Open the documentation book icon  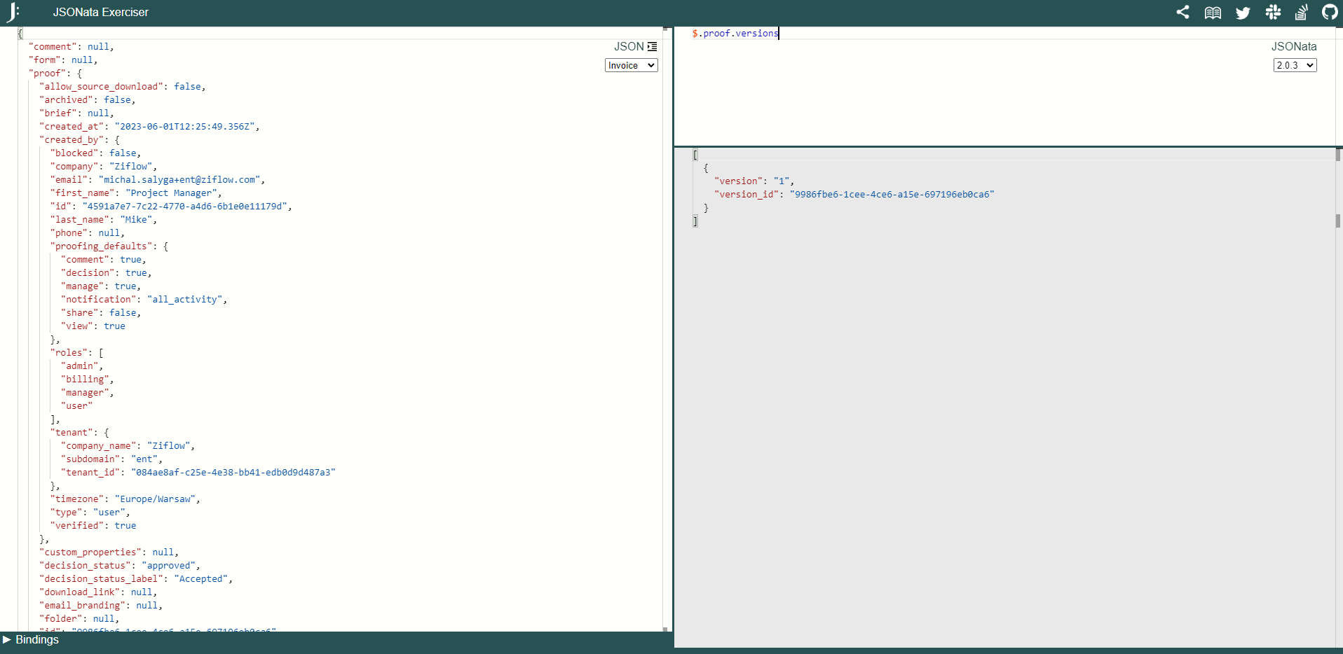click(x=1213, y=13)
